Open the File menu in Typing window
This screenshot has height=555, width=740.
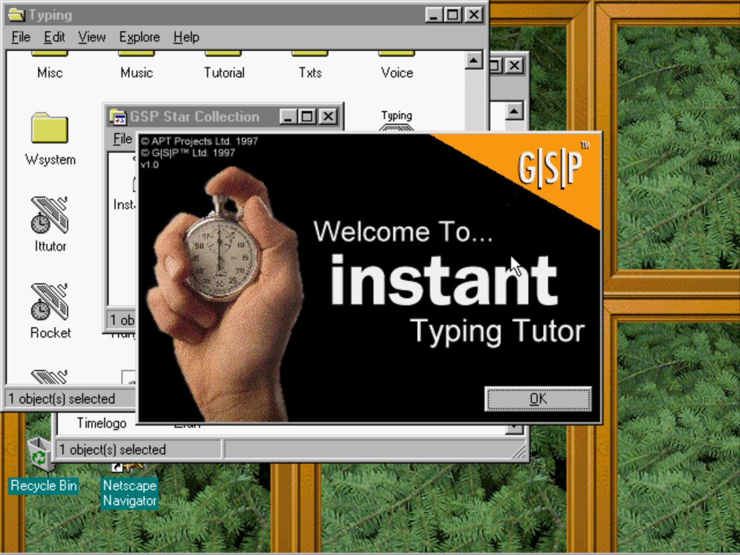(x=21, y=37)
